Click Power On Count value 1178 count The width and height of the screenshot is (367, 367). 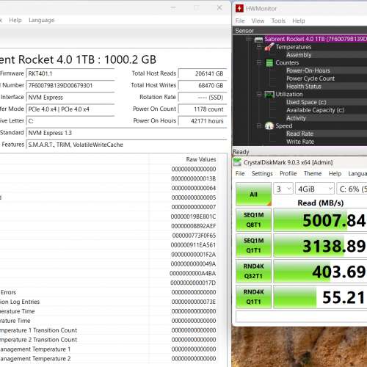pyautogui.click(x=203, y=109)
